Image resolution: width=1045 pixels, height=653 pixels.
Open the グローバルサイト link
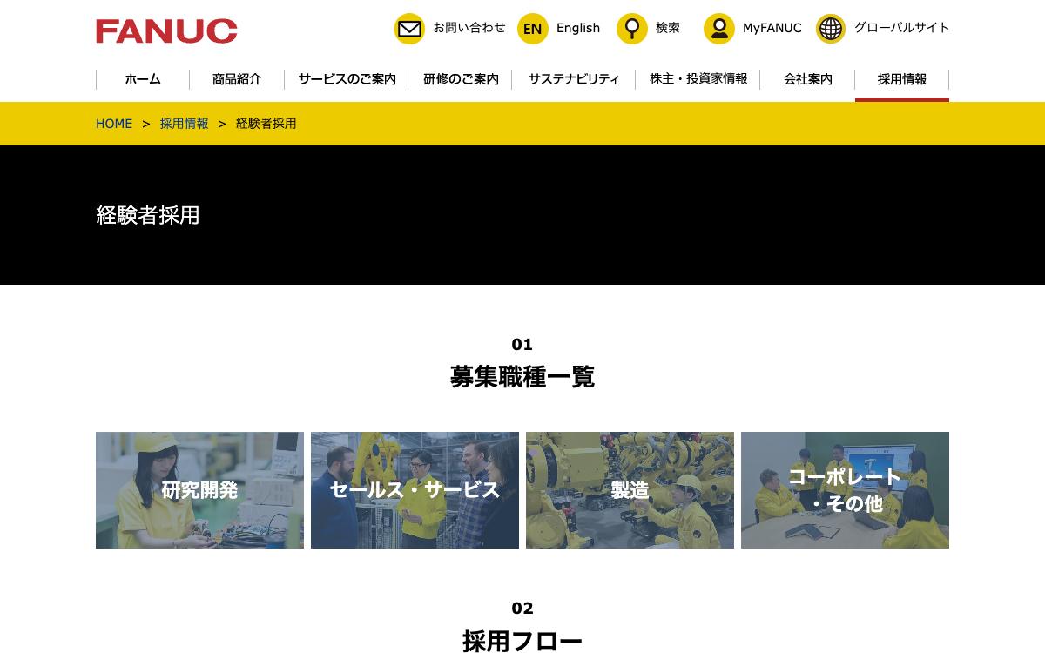coord(901,28)
